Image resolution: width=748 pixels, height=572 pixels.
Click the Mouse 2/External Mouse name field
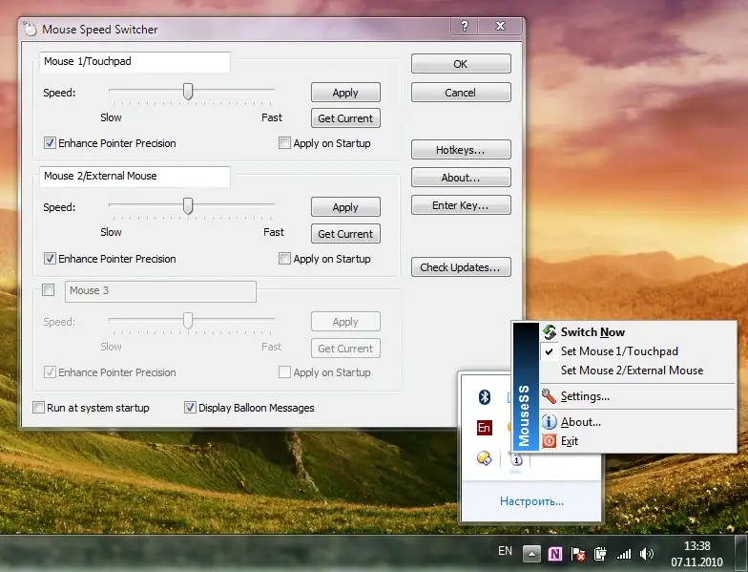click(135, 176)
